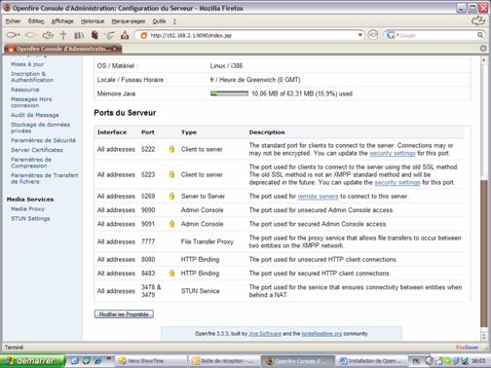Open Messages Hors connexion settings
491x368 pixels.
(x=31, y=102)
